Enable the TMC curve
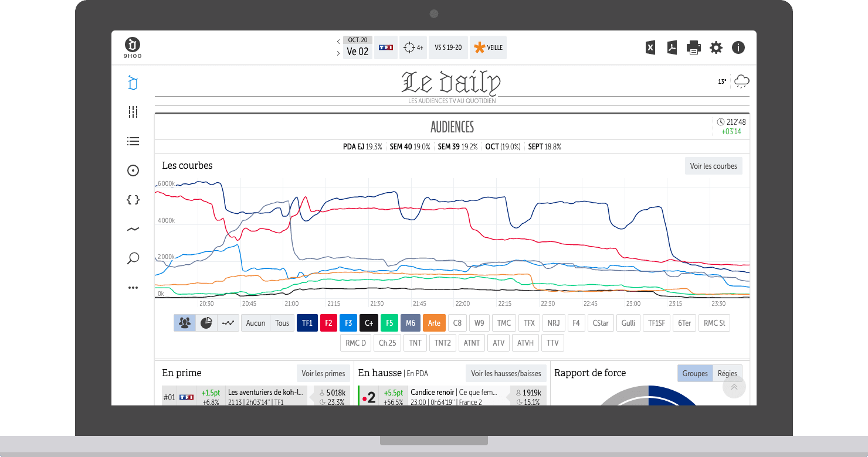The height and width of the screenshot is (457, 868). click(x=504, y=323)
